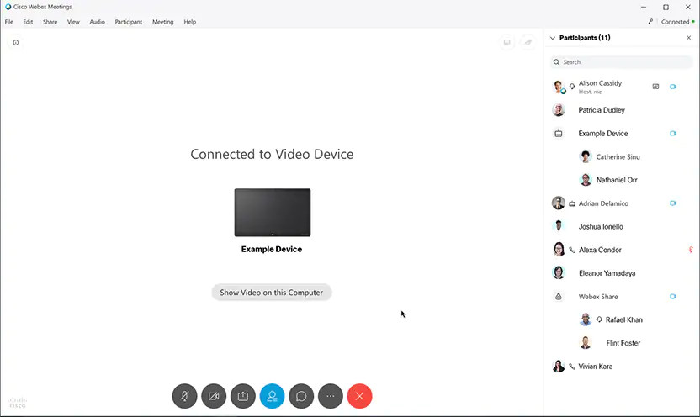Click Show Video on this Computer
The image size is (700, 417).
point(272,293)
